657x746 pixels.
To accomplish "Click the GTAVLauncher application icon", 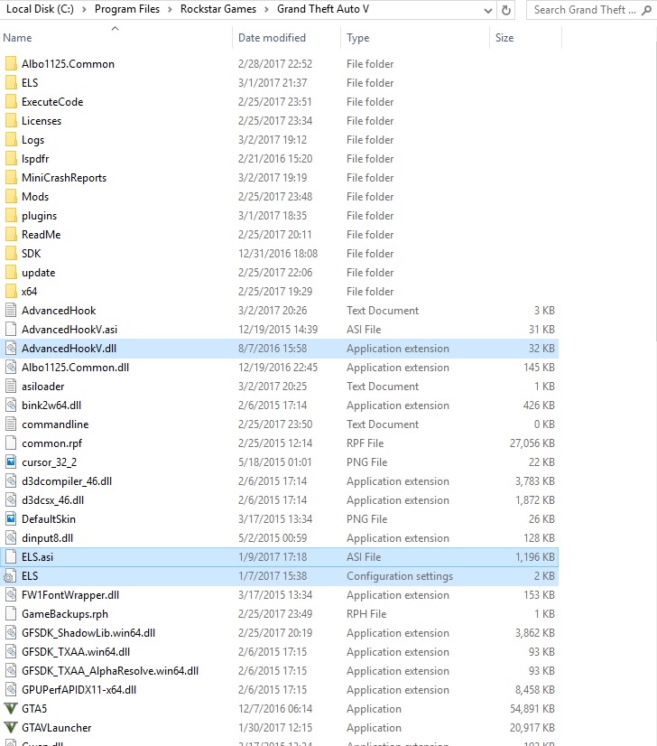I will coord(11,727).
